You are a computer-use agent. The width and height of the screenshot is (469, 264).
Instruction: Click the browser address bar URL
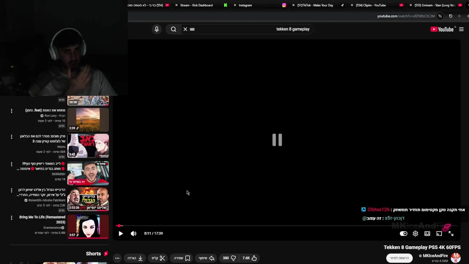pyautogui.click(x=406, y=16)
